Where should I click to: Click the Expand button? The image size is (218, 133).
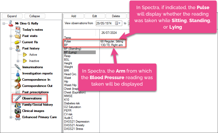(x=12, y=16)
